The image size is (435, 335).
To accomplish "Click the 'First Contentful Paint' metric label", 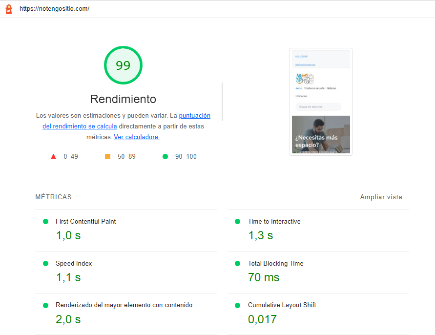I will [86, 222].
